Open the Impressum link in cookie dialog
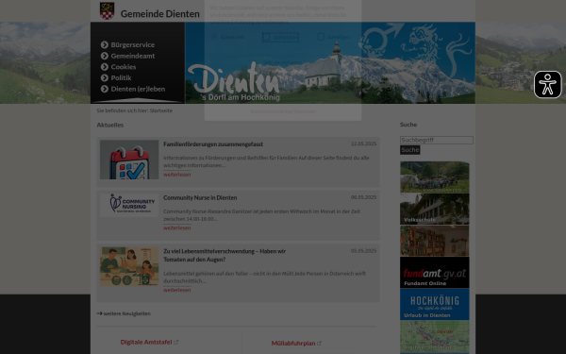Screen dimensions: 566x354 tap(305, 111)
